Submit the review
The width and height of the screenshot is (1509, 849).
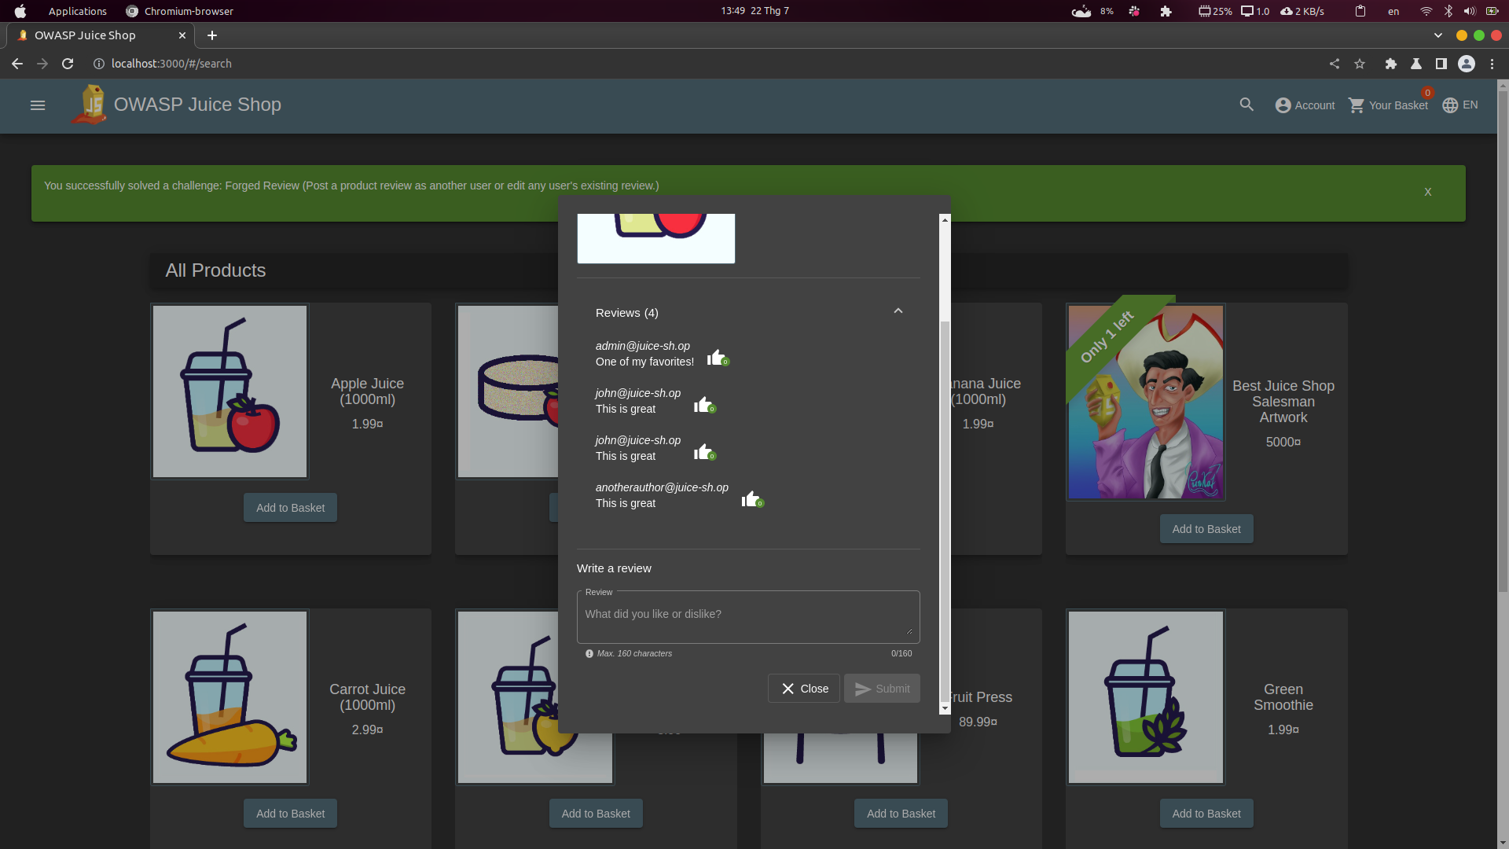tap(882, 689)
